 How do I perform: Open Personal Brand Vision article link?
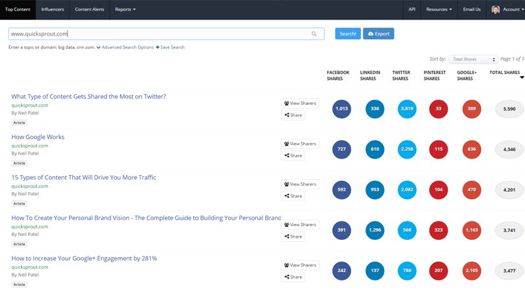[x=146, y=218]
